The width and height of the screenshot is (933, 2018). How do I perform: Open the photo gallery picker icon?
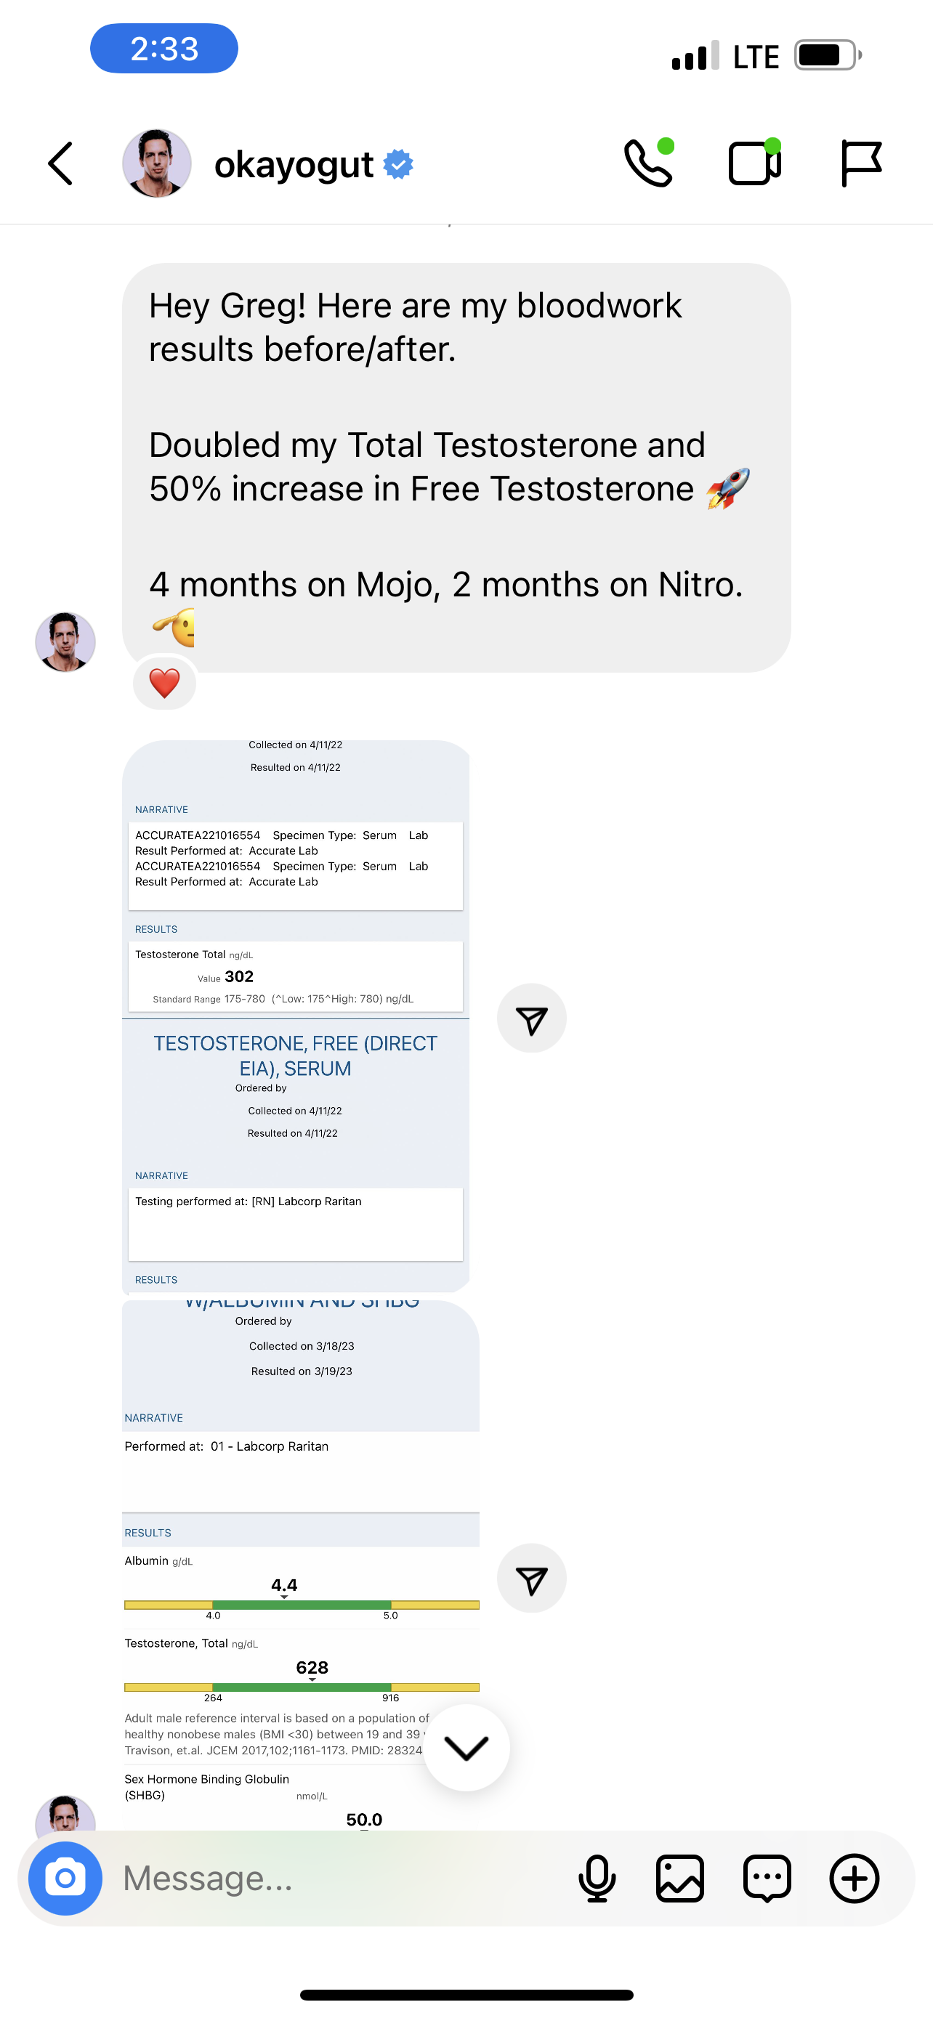click(680, 1878)
